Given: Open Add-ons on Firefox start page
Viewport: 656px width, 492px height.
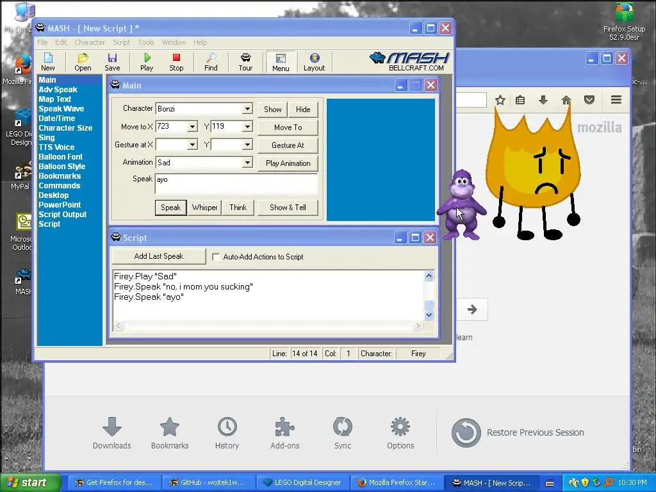Looking at the screenshot, I should tap(285, 433).
